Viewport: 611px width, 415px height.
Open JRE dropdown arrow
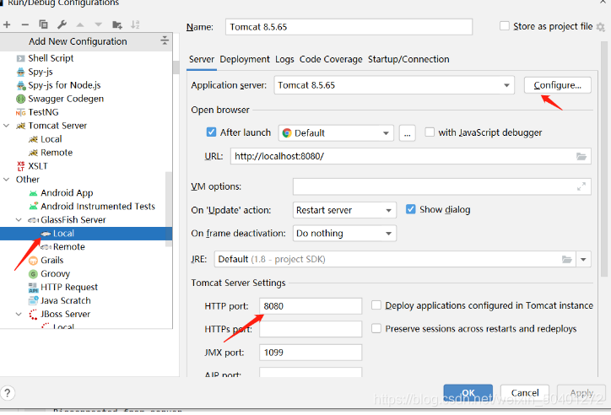click(x=583, y=259)
